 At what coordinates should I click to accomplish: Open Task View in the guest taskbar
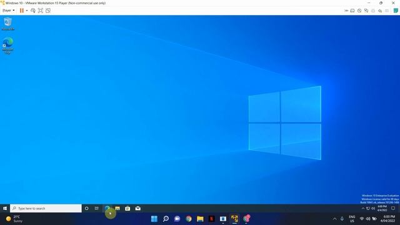point(96,208)
